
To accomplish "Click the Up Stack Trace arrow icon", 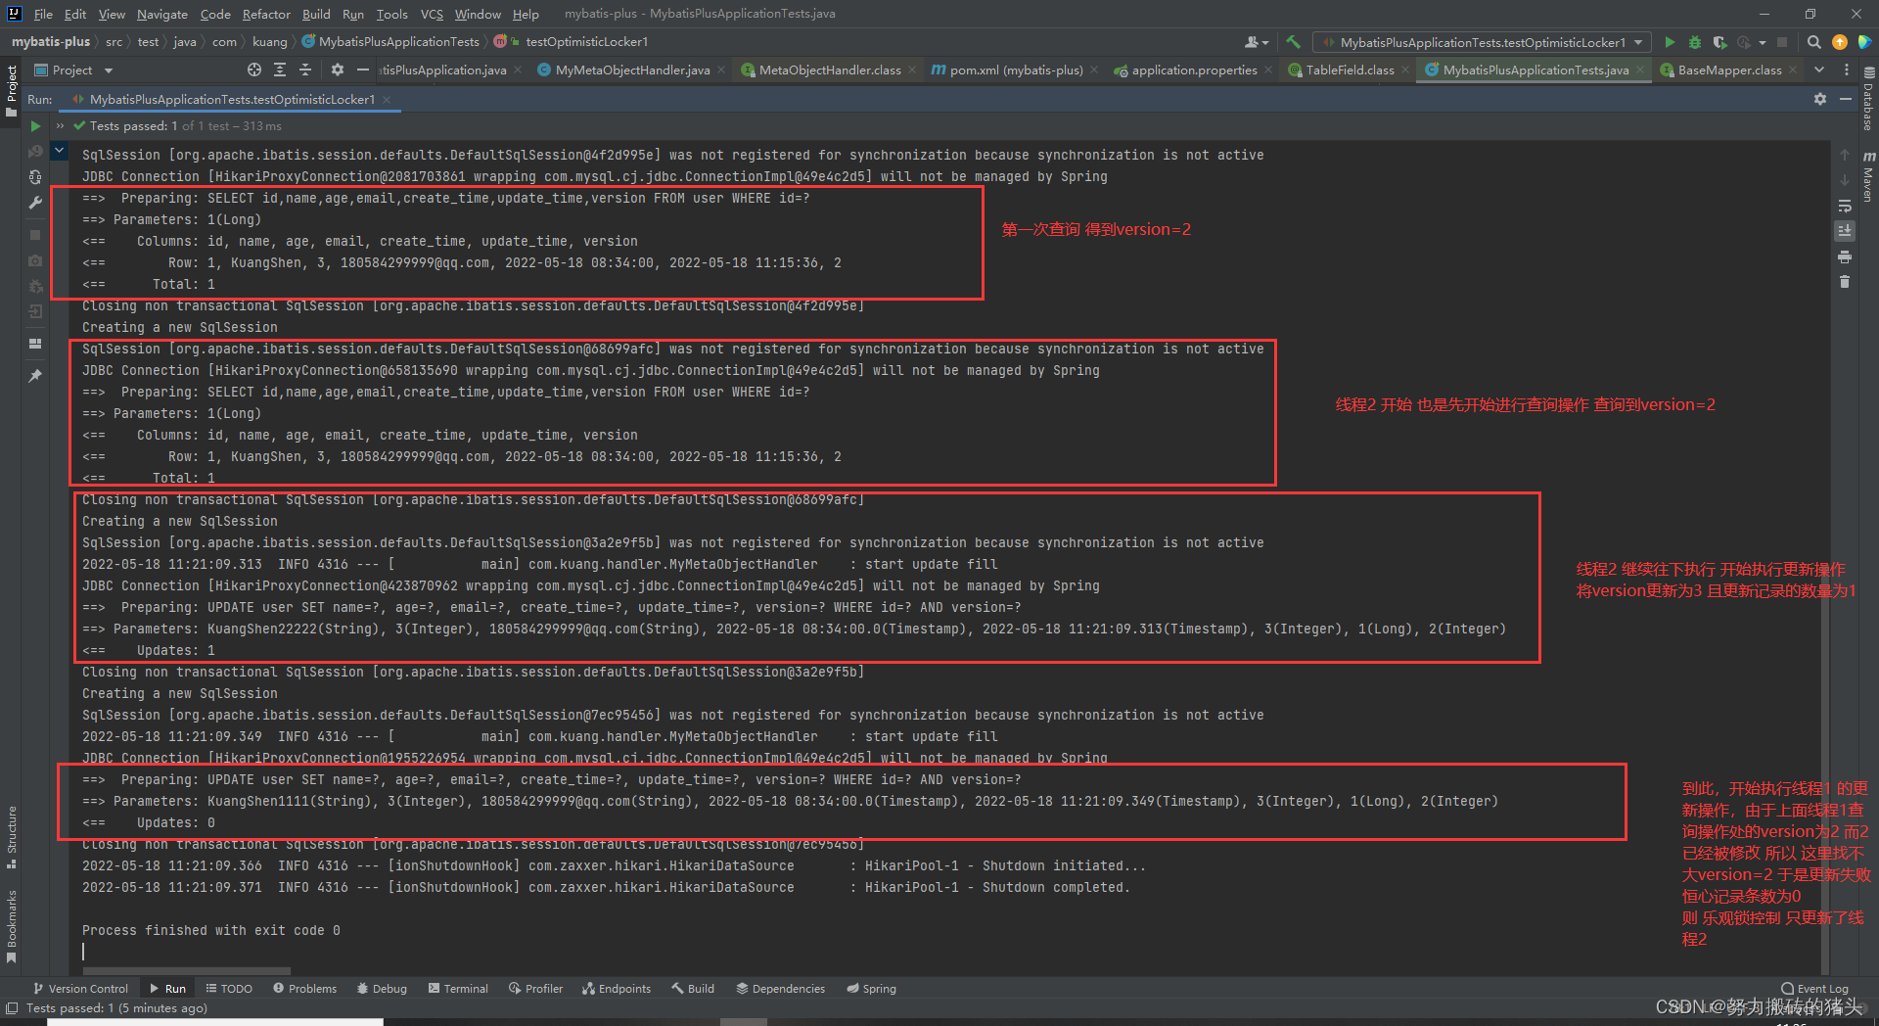I will pyautogui.click(x=1845, y=155).
